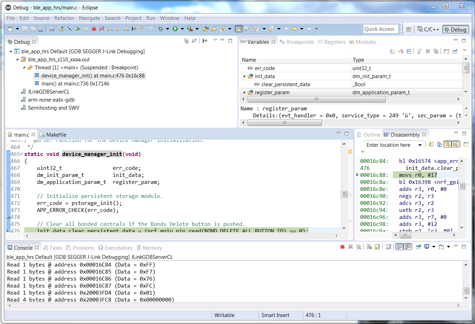
Task: Click the source editor vertical scrollbar thumb
Action: pyautogui.click(x=344, y=194)
